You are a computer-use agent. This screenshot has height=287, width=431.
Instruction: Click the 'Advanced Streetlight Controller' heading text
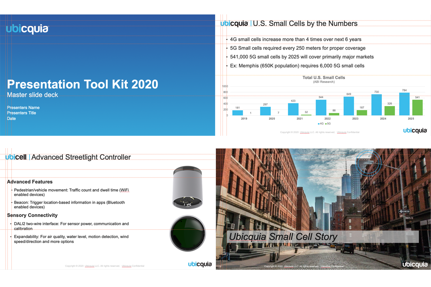click(x=81, y=157)
